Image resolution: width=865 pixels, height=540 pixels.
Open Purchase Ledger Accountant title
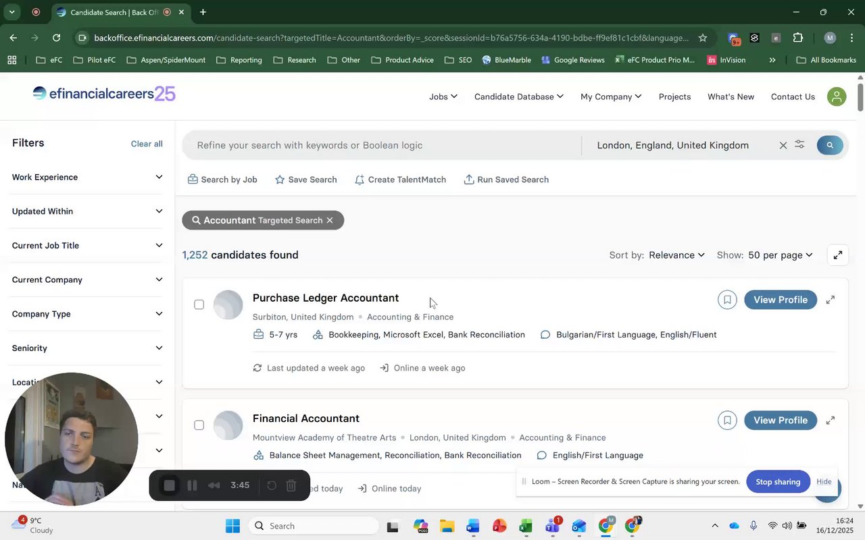(326, 298)
